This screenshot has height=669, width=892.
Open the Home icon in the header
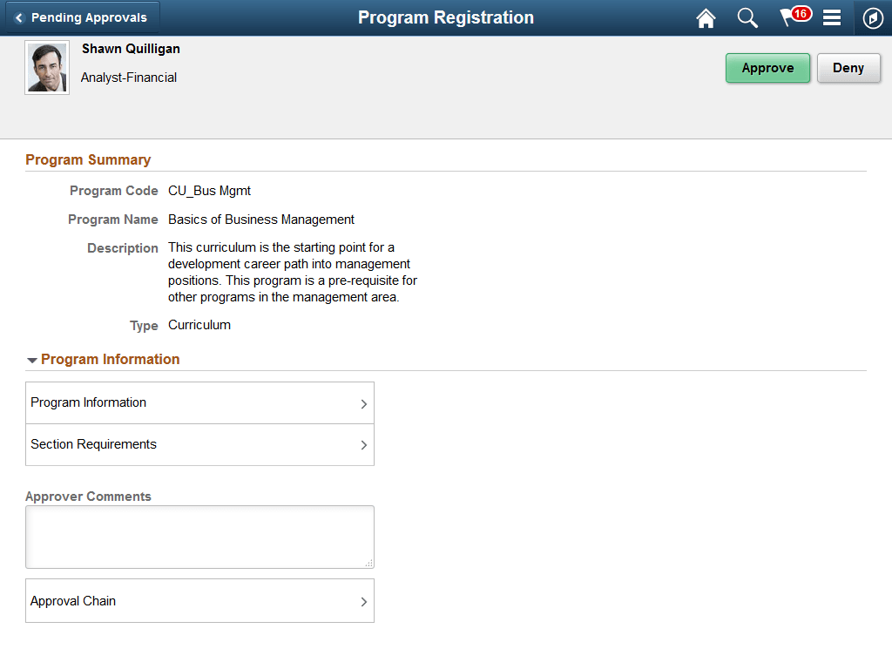coord(706,17)
